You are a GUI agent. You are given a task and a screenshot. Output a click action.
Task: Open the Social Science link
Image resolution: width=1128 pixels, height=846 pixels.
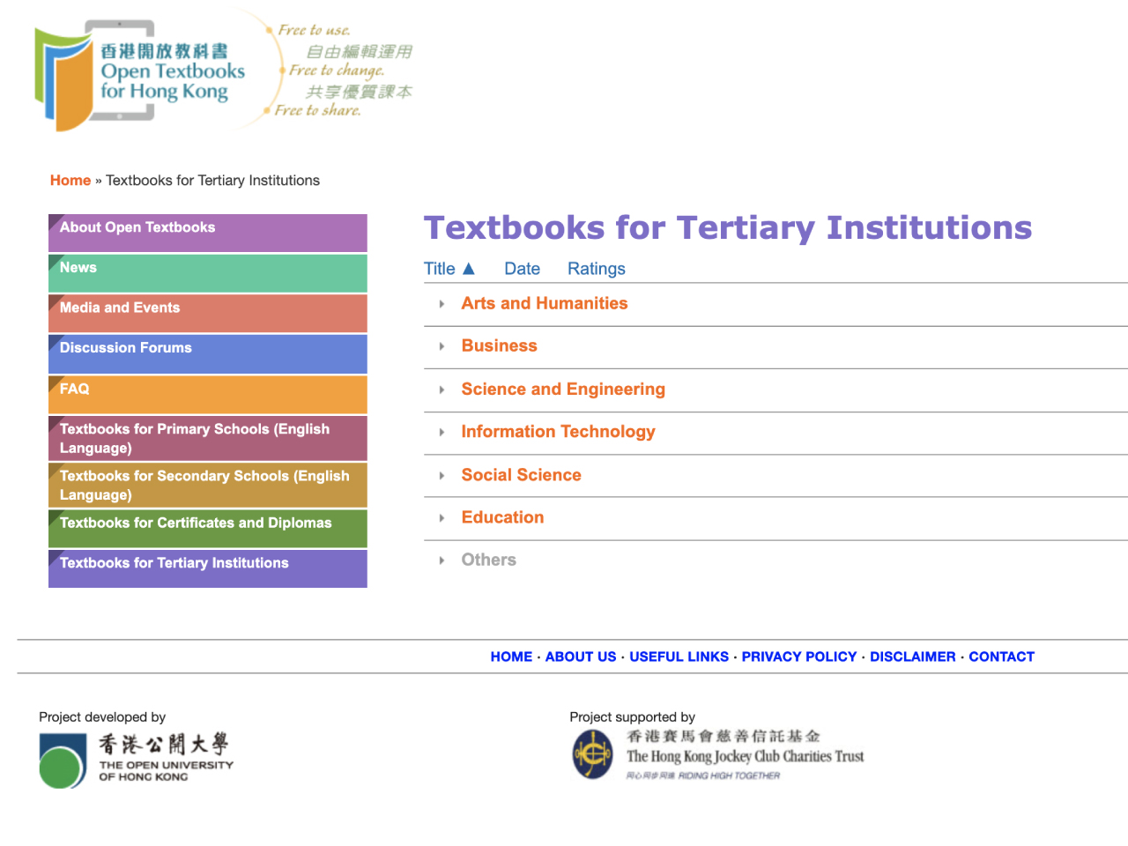point(521,475)
